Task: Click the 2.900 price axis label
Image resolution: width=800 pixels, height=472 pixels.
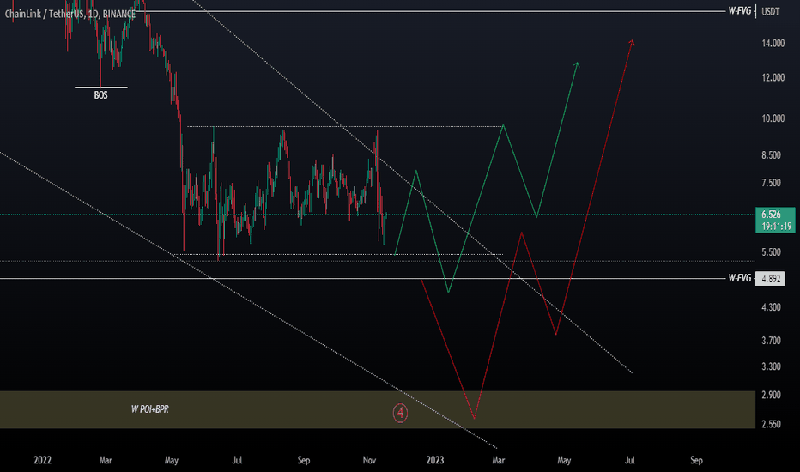Action: (771, 395)
